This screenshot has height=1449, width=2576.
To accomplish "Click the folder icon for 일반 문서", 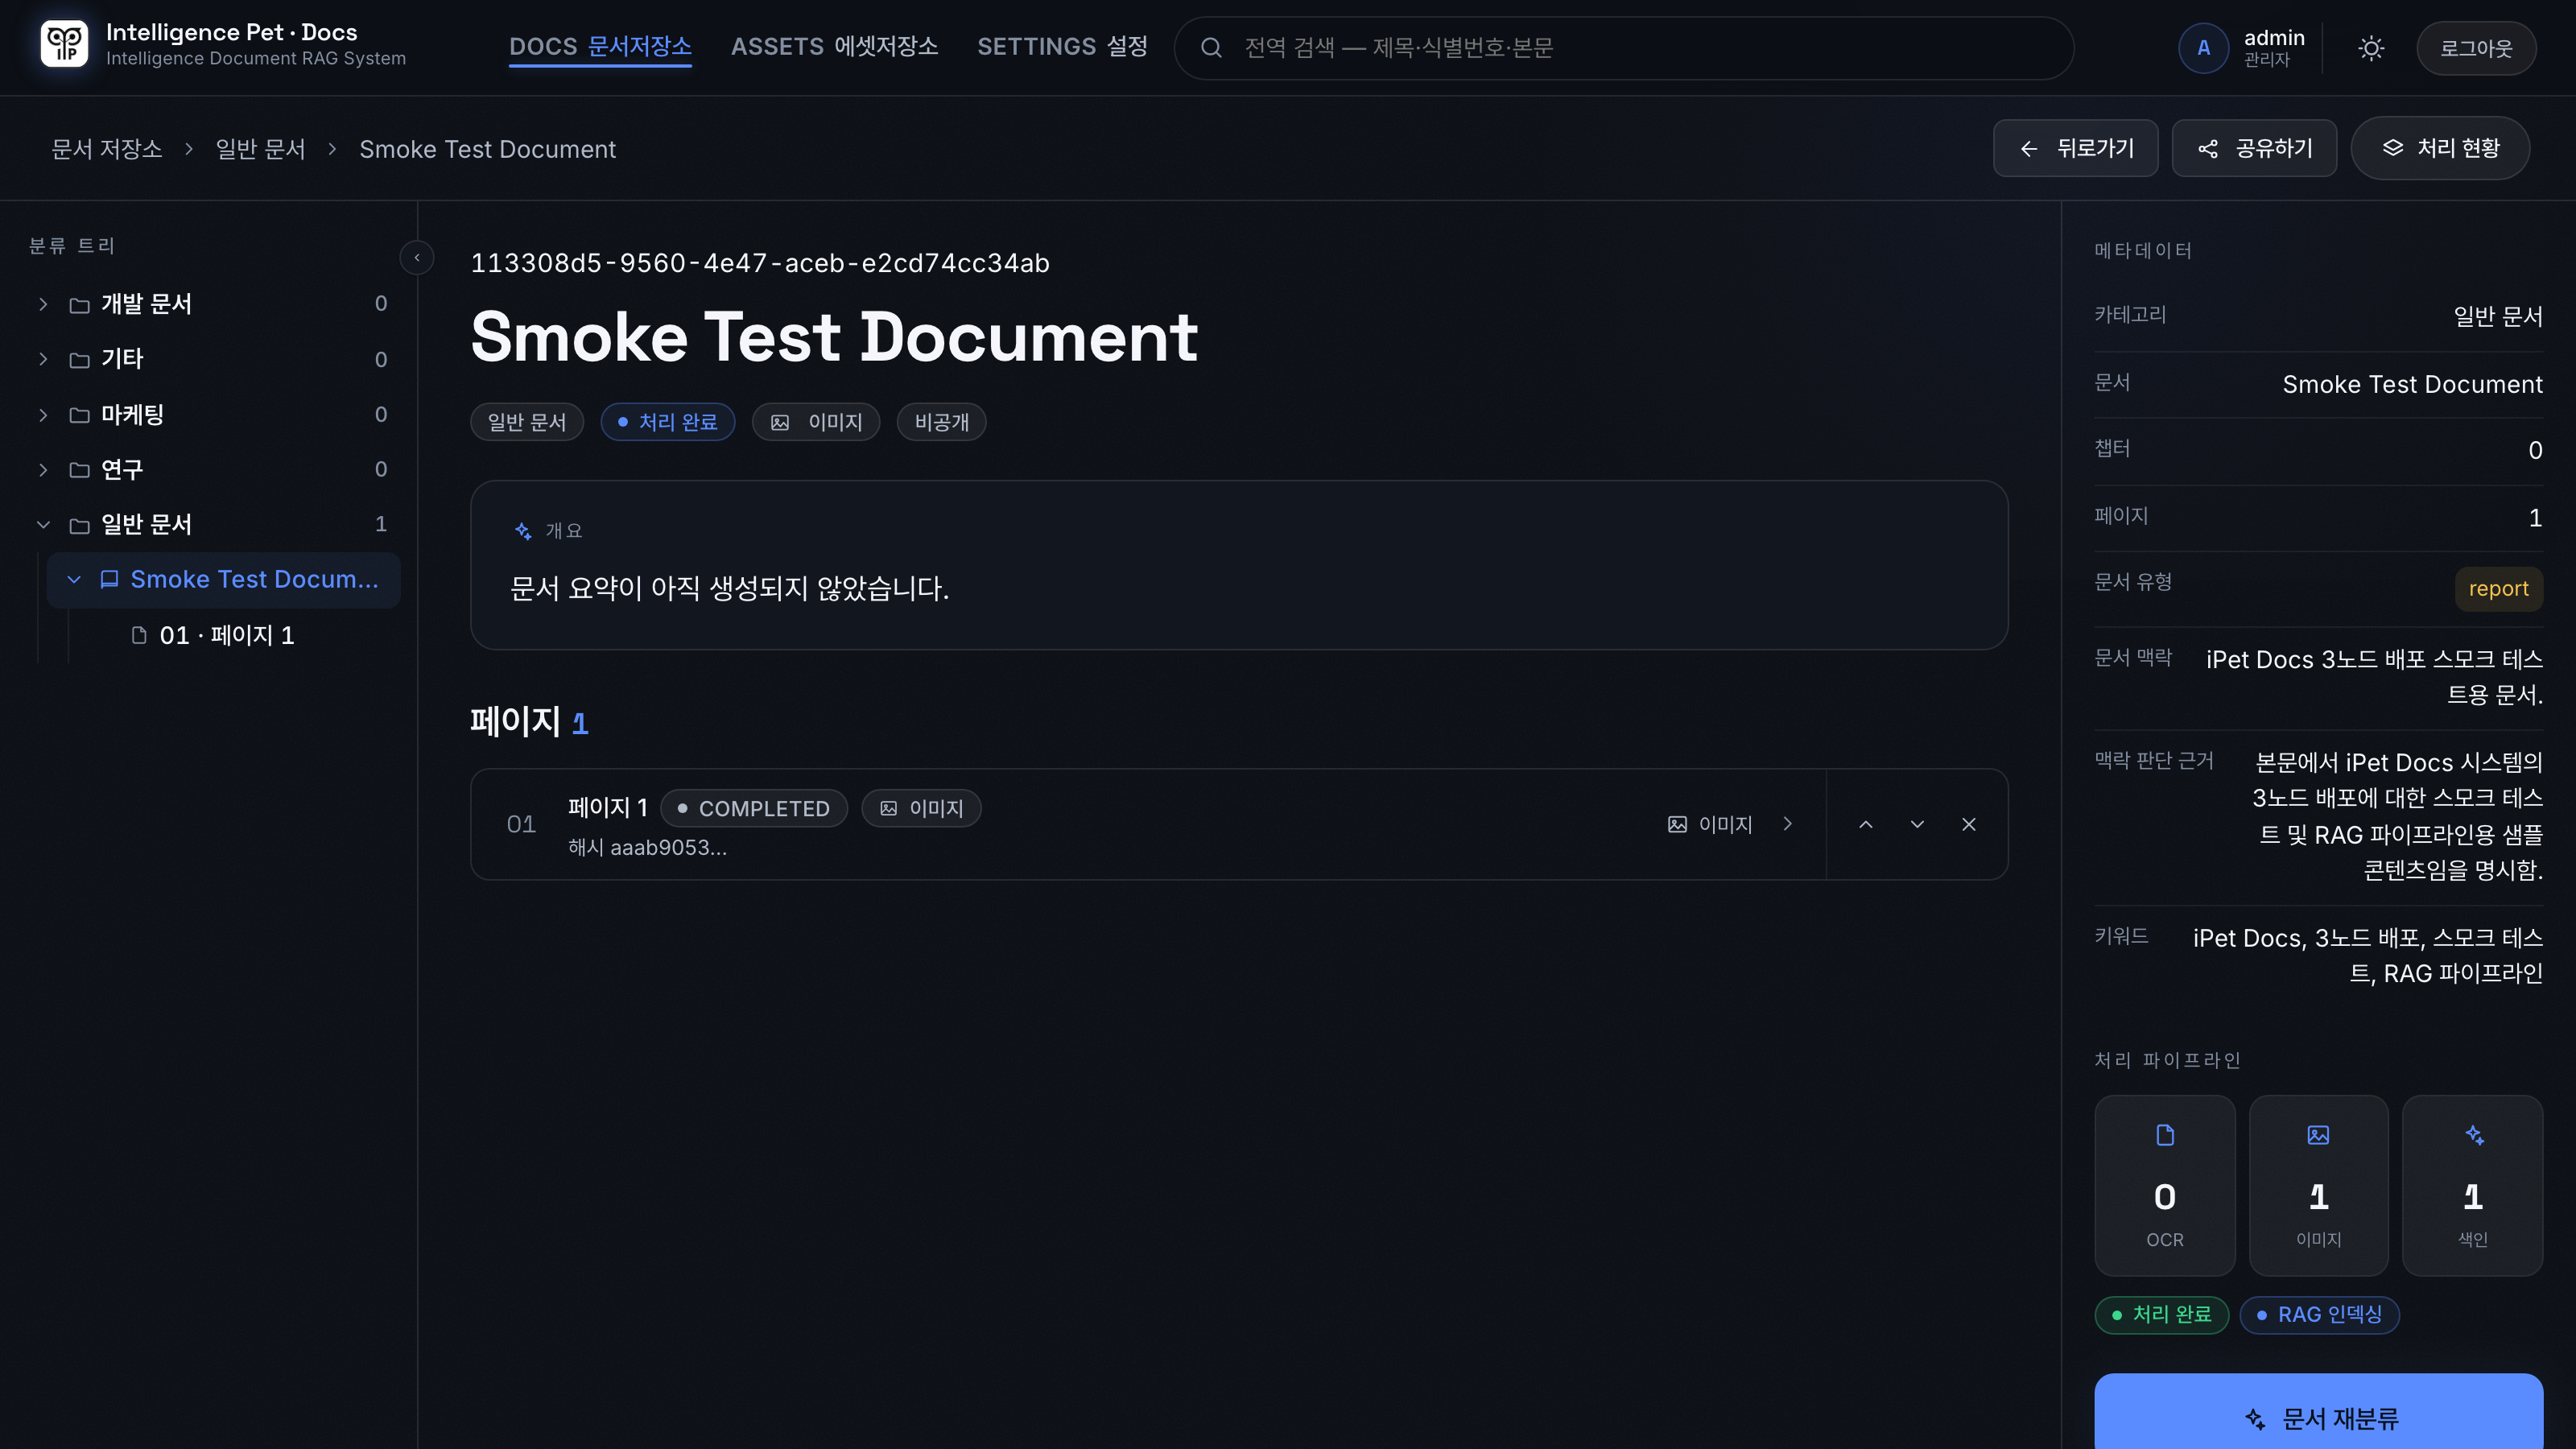I will (x=80, y=525).
